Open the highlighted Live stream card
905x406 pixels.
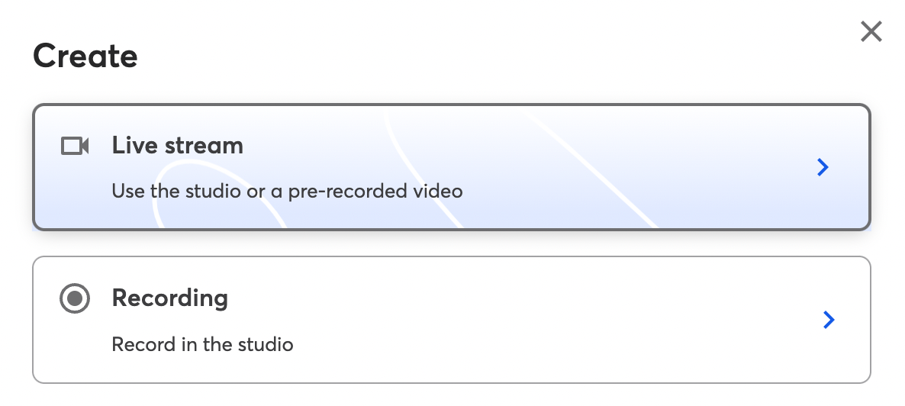tap(451, 167)
